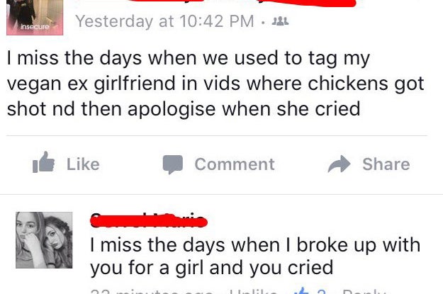
Task: Click the blue thumbs-up like count icon
Action: 302,291
